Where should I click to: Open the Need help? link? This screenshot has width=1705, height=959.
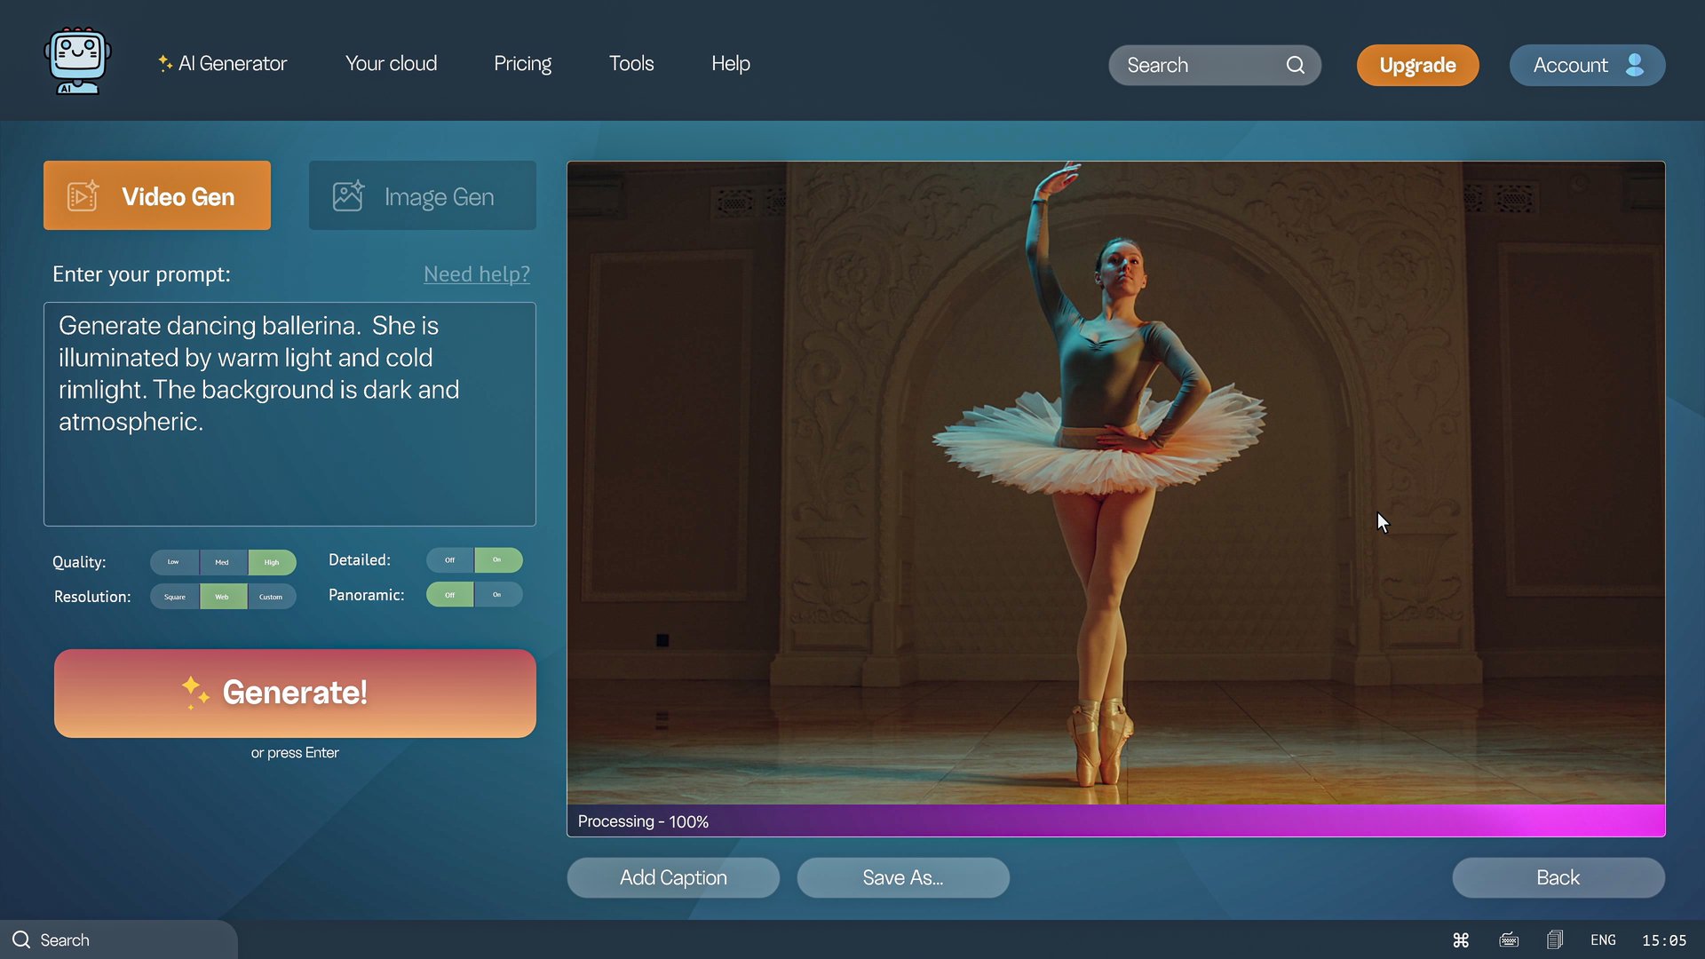click(x=477, y=274)
